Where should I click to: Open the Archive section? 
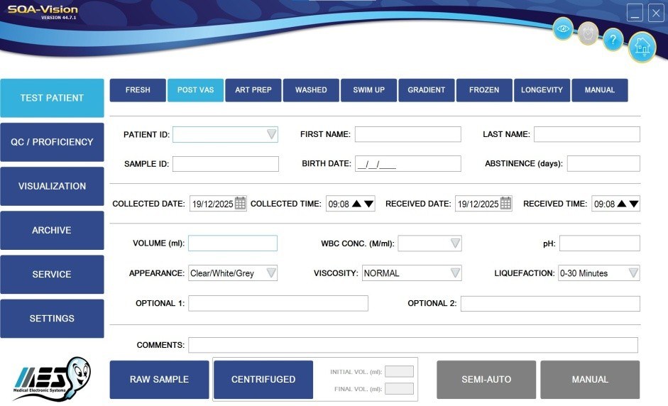[x=52, y=230]
